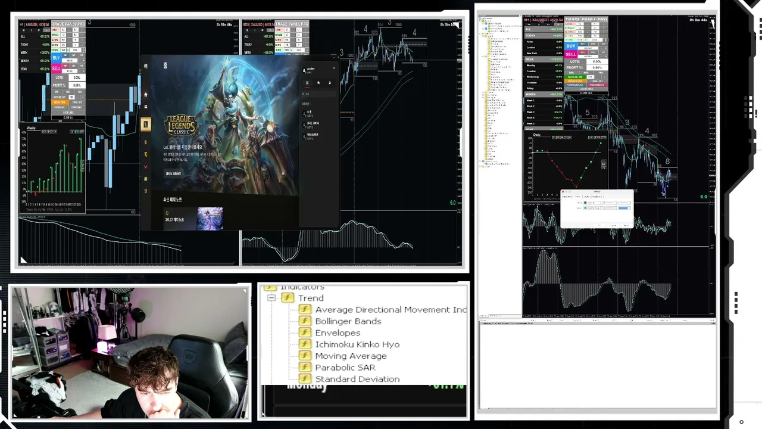Click the LOTS field on the M1 trade panel
The height and width of the screenshot is (429, 762).
[x=597, y=61]
